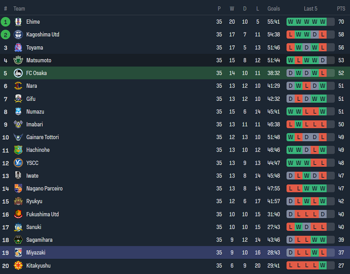Viewport: 350px width, 274px height.
Task: Click the Last 5 column header
Action: 311,9
